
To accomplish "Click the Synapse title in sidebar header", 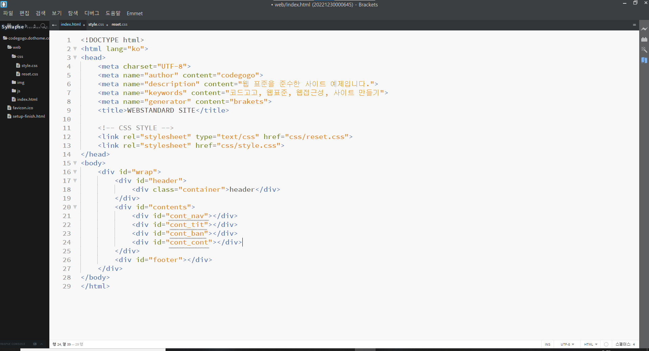I will [x=13, y=27].
